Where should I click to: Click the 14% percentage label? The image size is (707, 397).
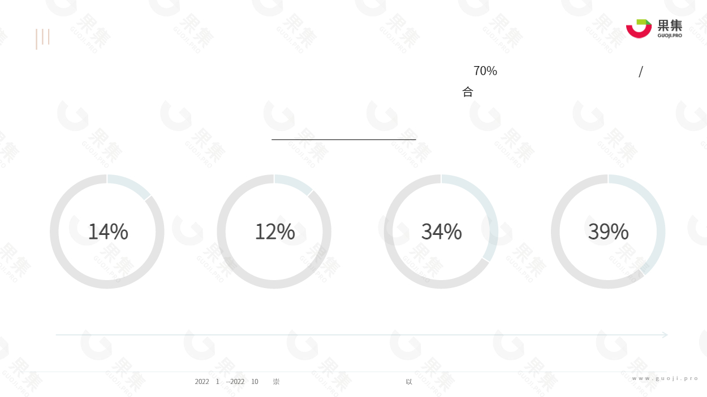(x=108, y=232)
